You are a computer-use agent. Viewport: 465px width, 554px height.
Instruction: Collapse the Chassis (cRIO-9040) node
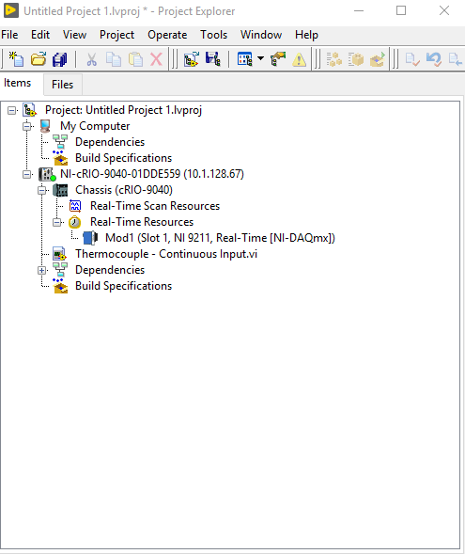click(x=41, y=190)
